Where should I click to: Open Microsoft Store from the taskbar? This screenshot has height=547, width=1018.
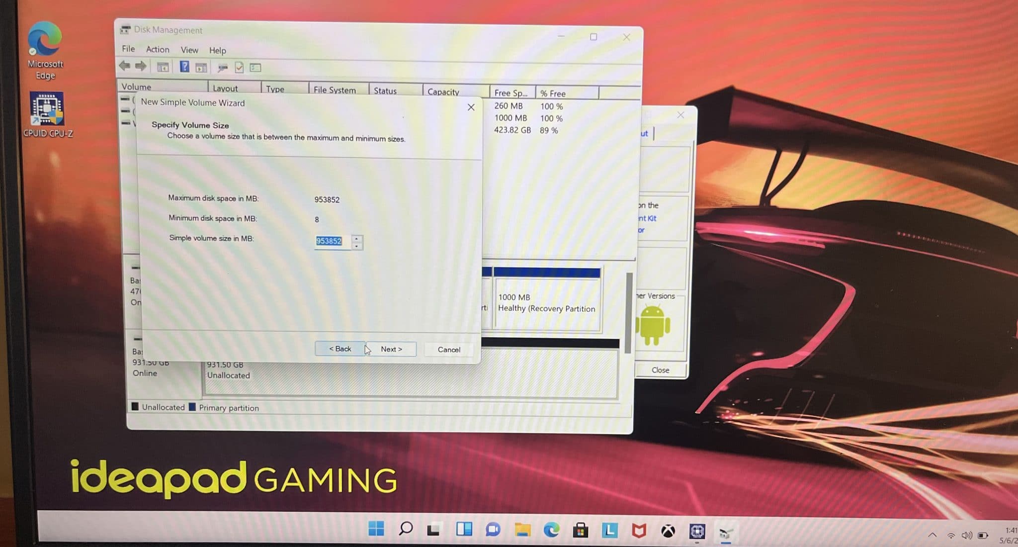pos(580,531)
